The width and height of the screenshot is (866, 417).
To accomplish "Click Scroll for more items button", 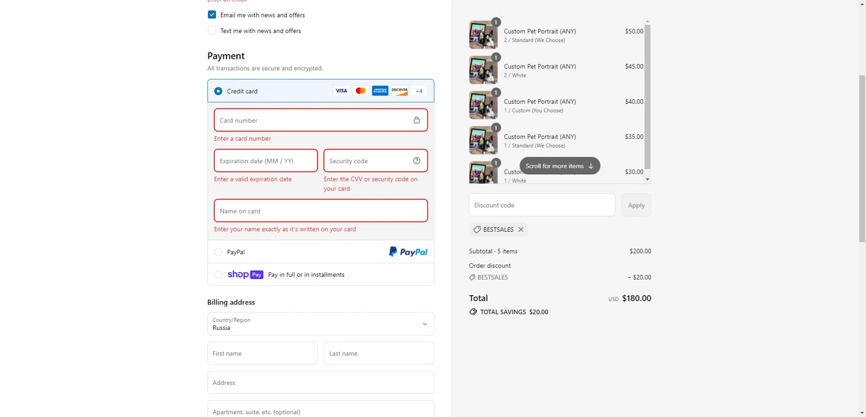I will 560,166.
